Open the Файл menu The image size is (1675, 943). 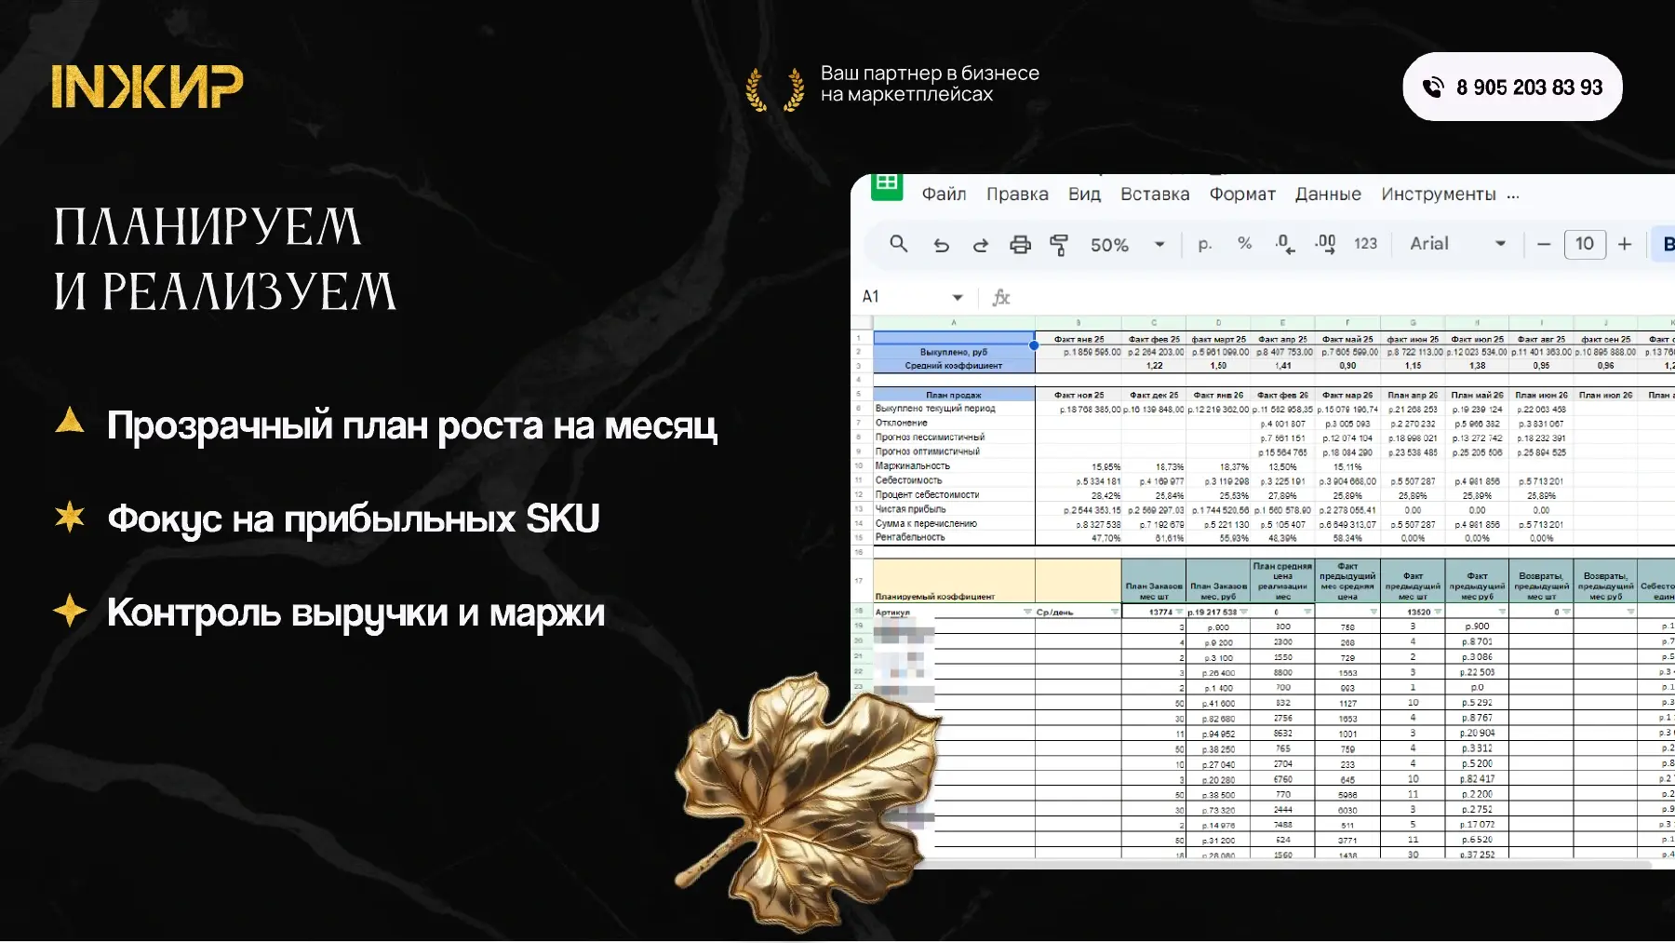(944, 194)
